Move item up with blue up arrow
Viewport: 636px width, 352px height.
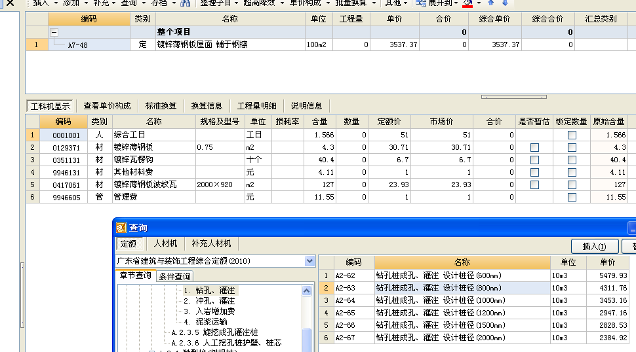pyautogui.click(x=491, y=3)
